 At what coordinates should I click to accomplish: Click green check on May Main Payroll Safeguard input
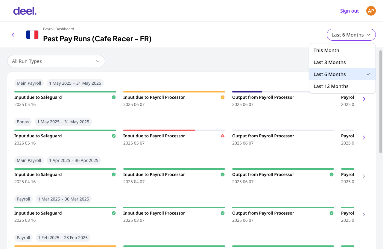pyautogui.click(x=114, y=97)
